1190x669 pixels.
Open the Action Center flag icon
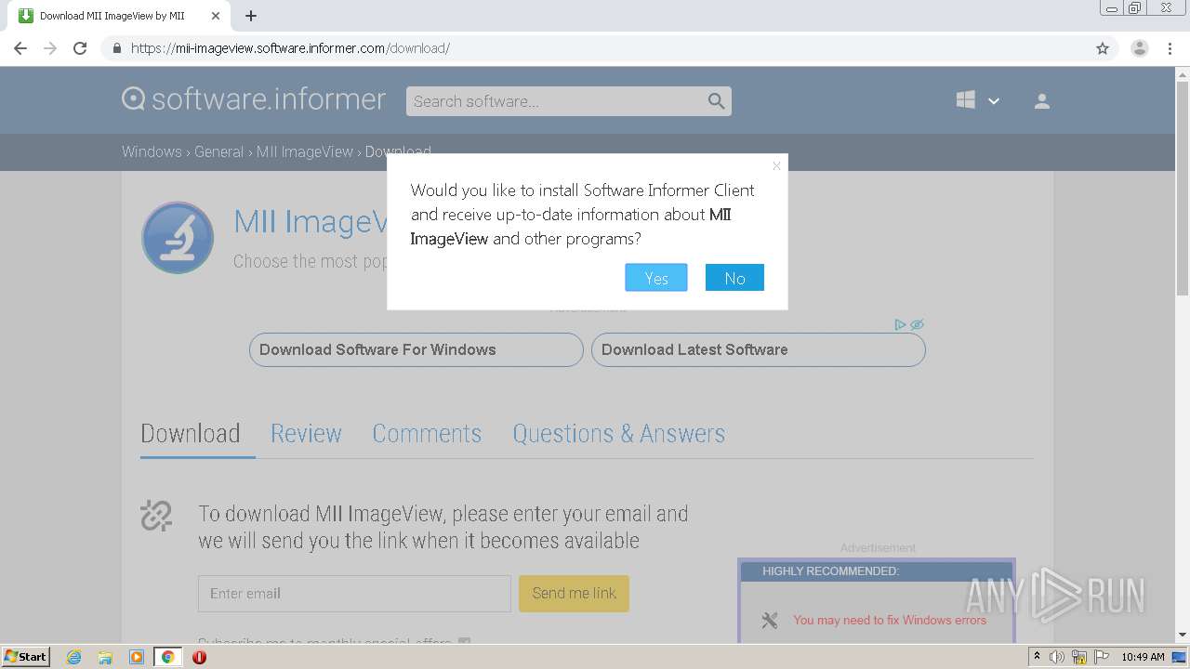pos(1102,657)
